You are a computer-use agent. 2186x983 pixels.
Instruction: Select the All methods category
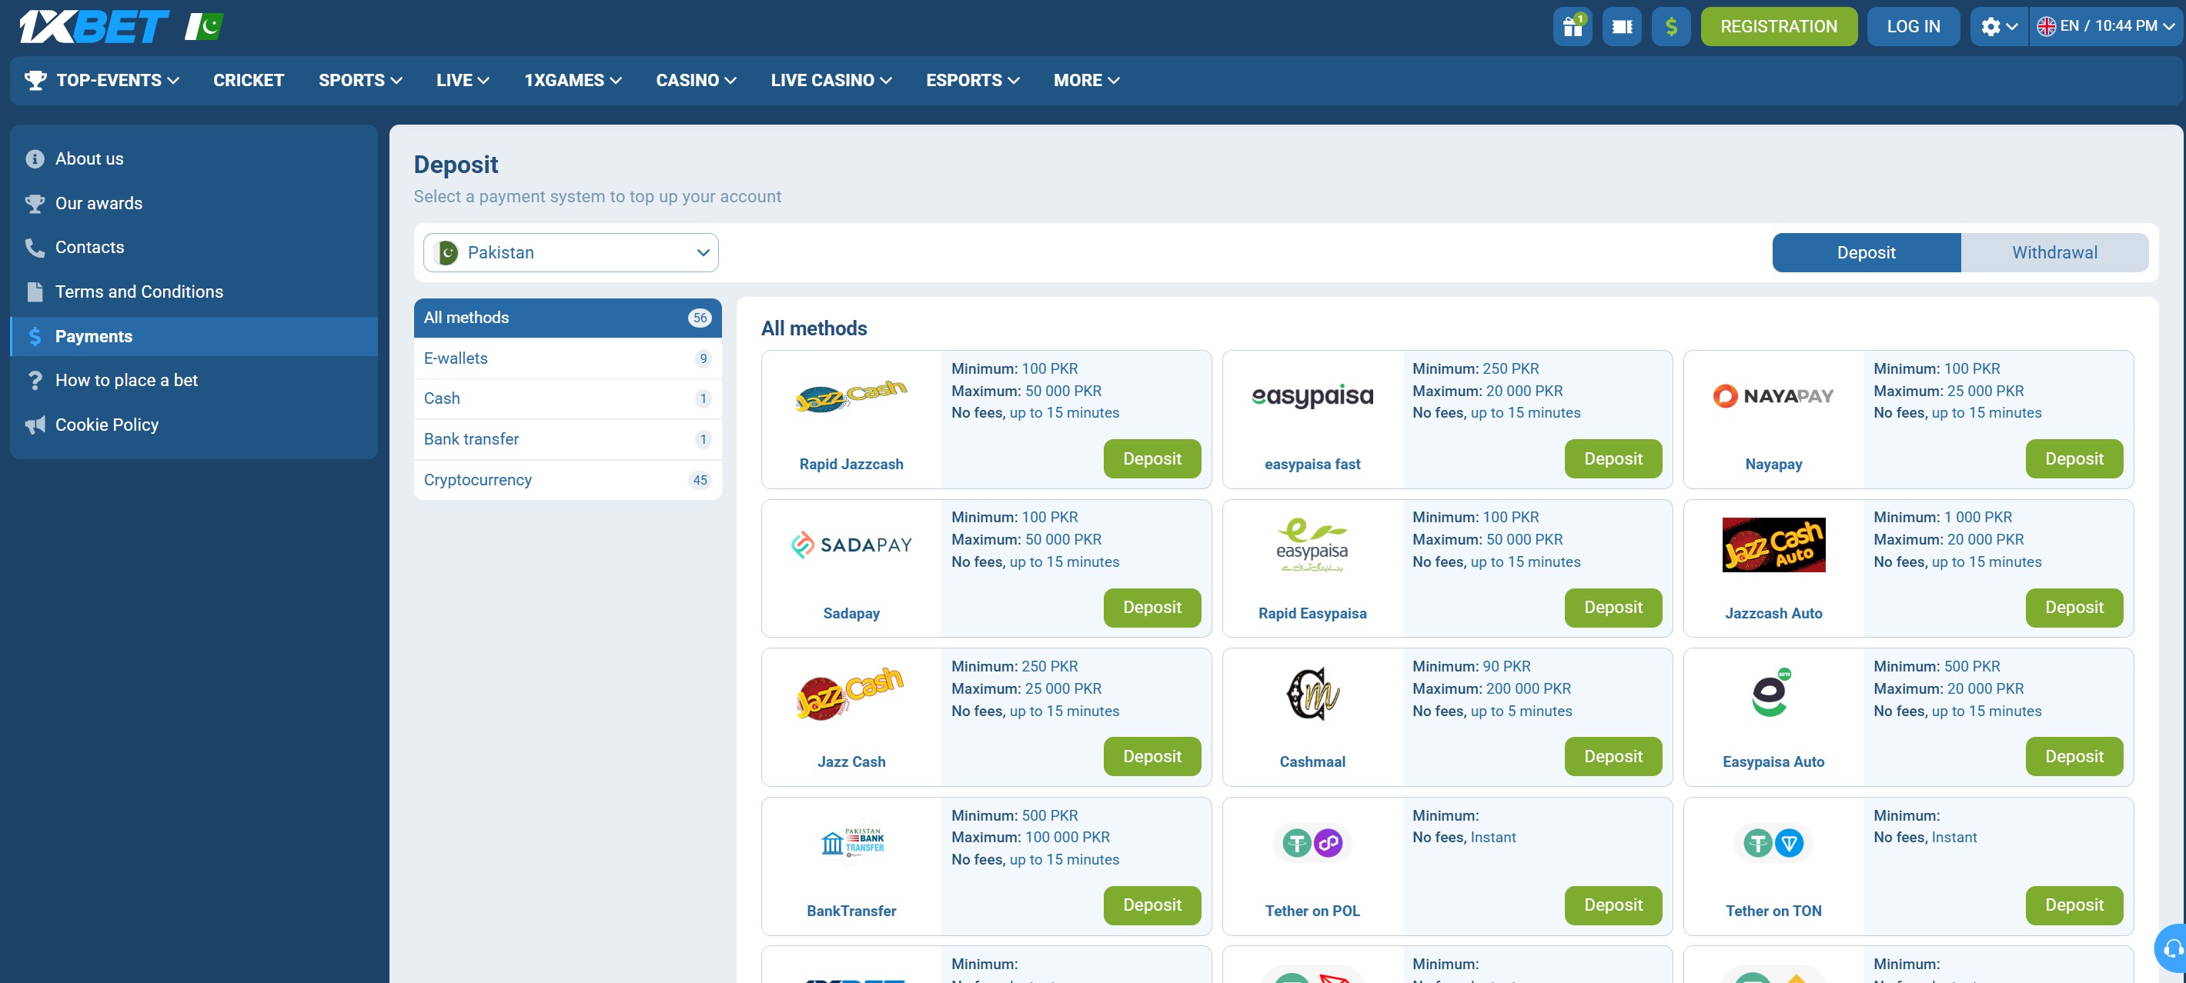point(567,318)
